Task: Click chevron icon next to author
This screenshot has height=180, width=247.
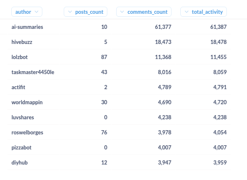Action: (x=36, y=12)
